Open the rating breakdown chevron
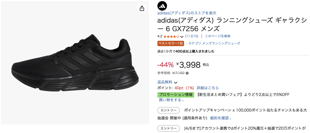The height and width of the screenshot is (133, 310). (x=182, y=37)
